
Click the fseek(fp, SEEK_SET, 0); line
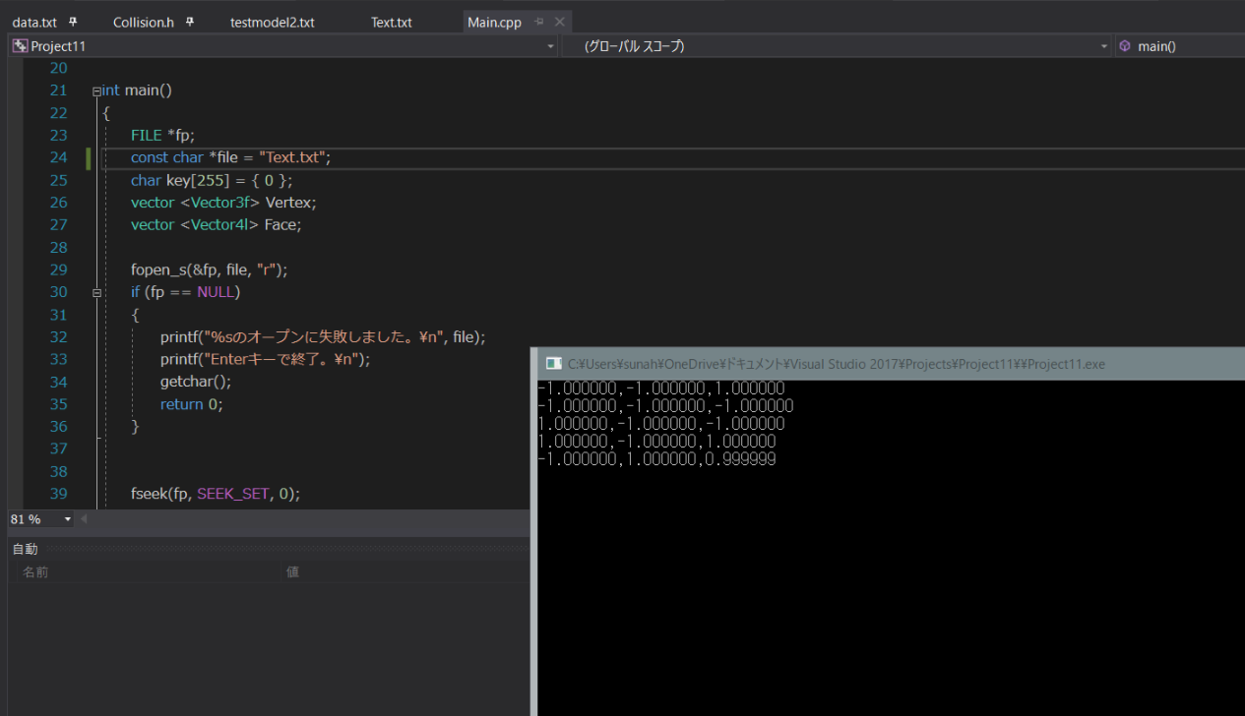click(x=216, y=494)
